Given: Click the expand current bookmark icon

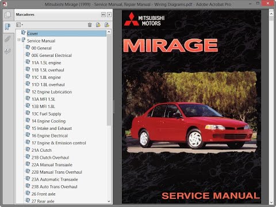Looking at the screenshot, I should click(x=107, y=25).
